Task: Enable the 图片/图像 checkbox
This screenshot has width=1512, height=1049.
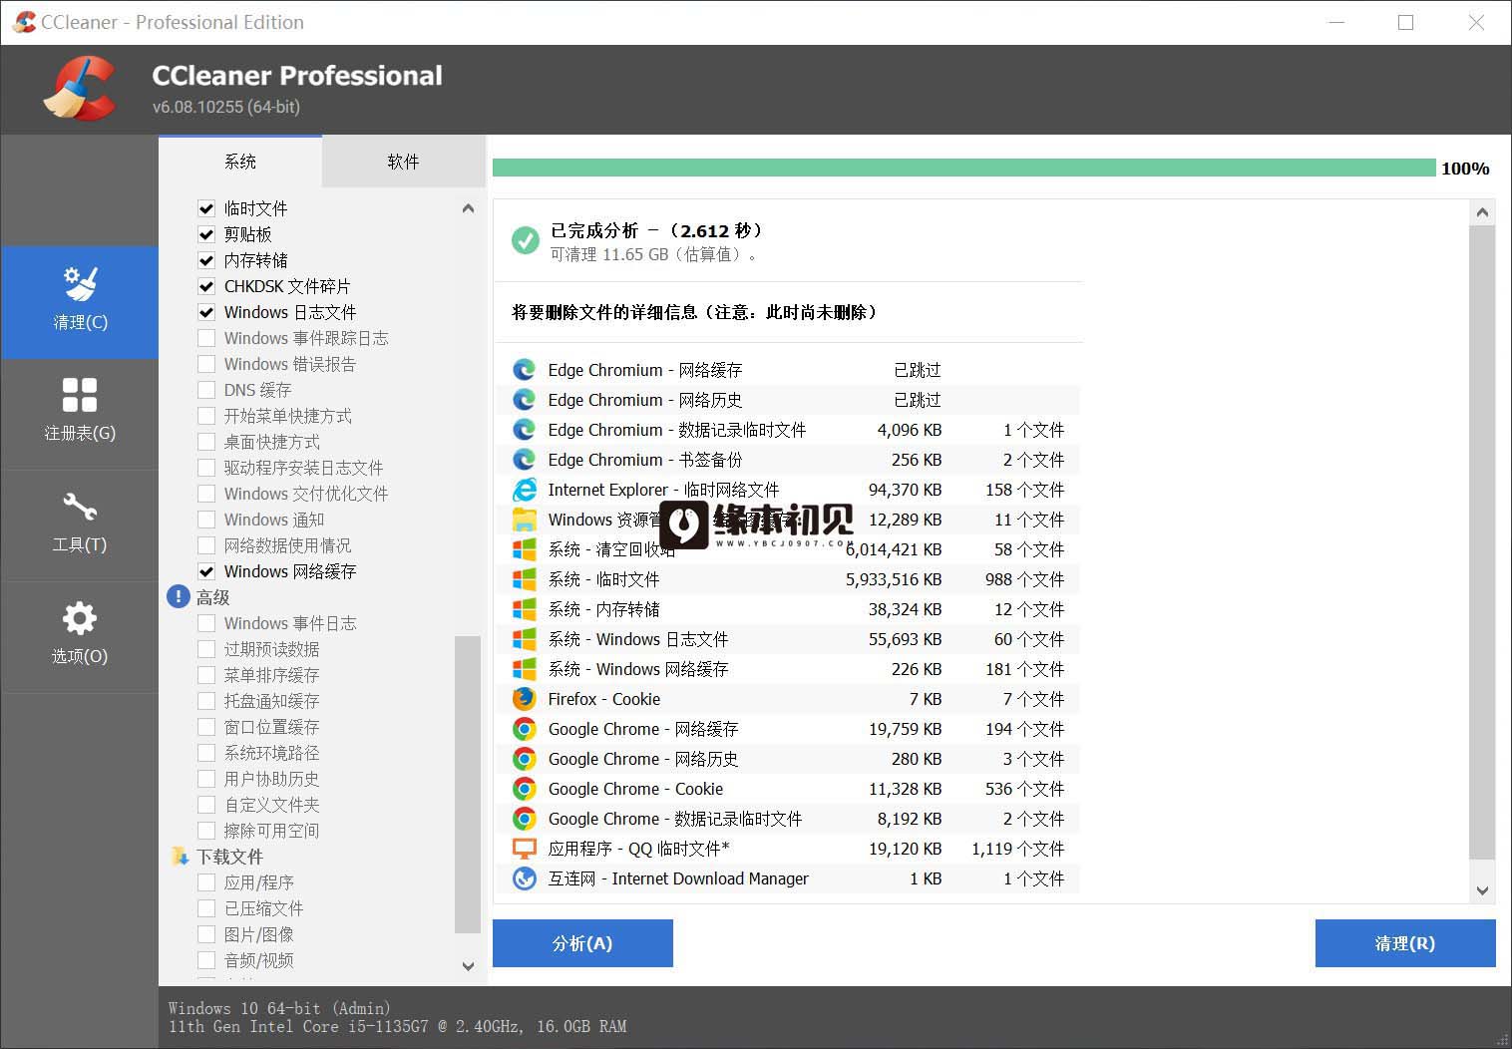Action: pyautogui.click(x=206, y=934)
